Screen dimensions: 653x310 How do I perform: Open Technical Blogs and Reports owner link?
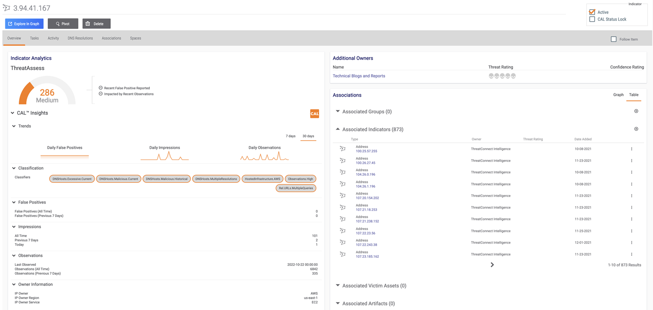click(359, 76)
